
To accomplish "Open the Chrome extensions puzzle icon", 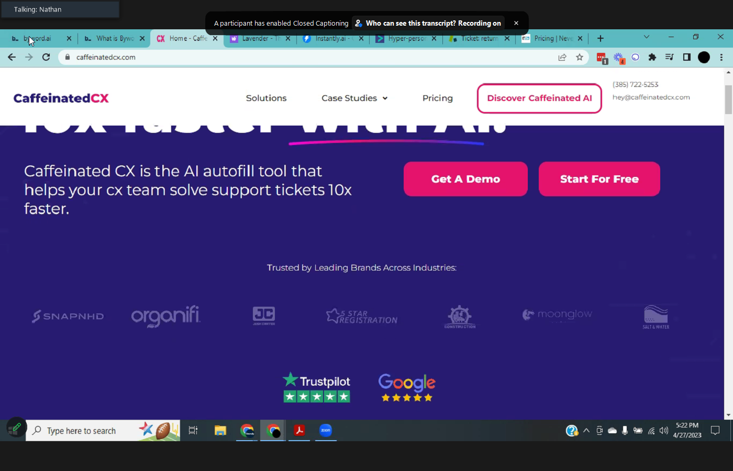I will point(652,57).
